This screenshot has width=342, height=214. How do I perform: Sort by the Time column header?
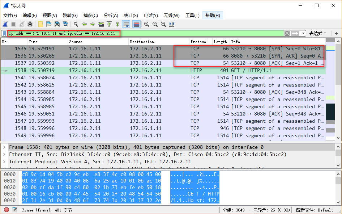[47, 42]
